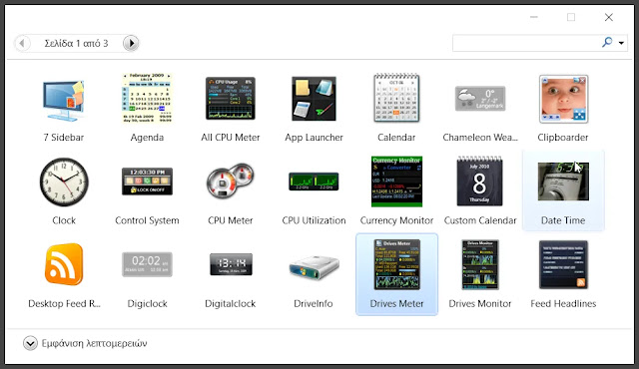Open the App Launcher gadget icon
Screen dimensions: 639x369
click(x=314, y=99)
